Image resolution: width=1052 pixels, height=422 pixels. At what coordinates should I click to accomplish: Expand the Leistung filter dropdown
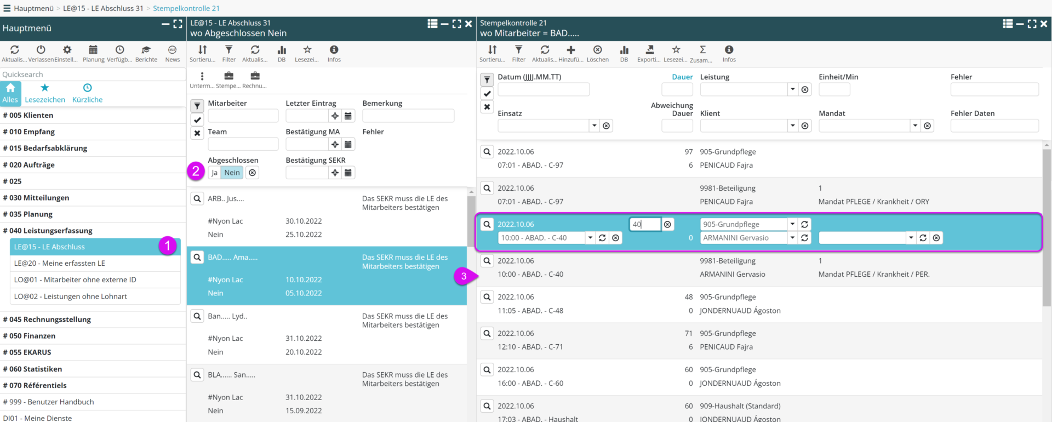tap(792, 89)
